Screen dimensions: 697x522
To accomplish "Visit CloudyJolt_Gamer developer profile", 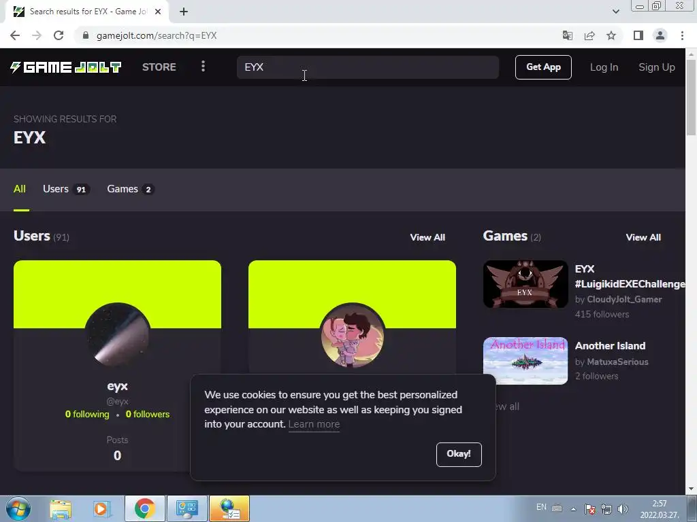I will coord(624,300).
